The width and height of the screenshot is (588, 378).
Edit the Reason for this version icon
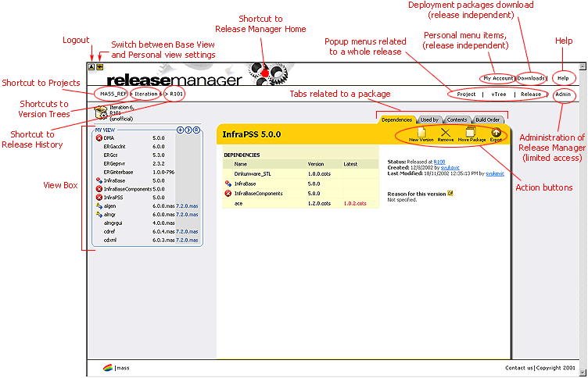(451, 193)
